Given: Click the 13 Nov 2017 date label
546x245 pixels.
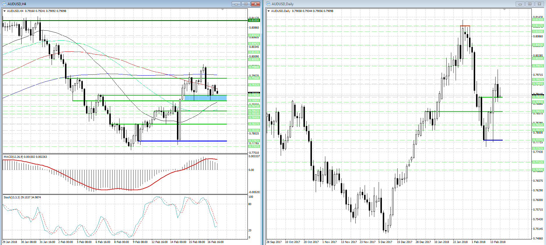Looking at the screenshot, I should [349, 242].
